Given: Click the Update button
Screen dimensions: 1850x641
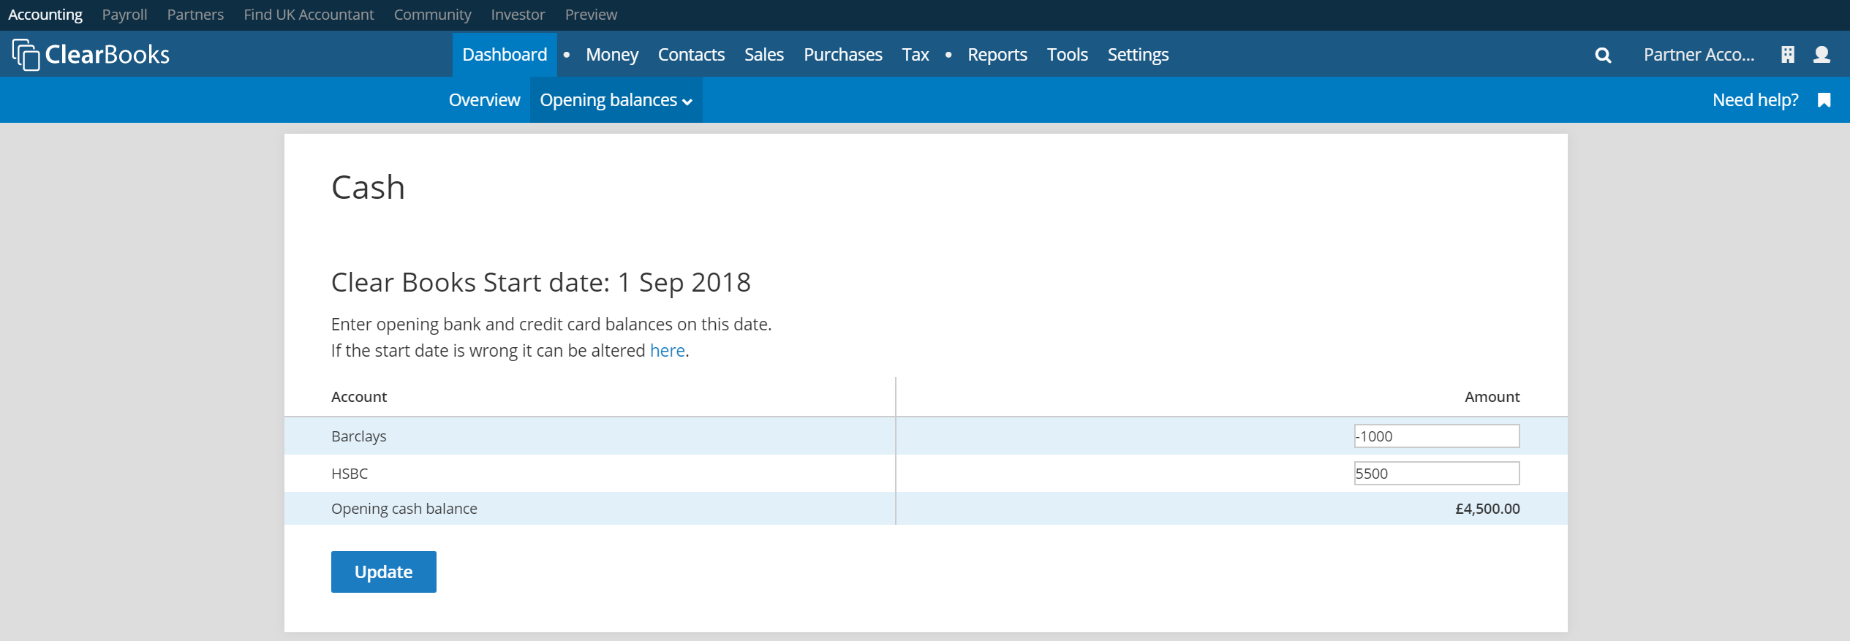Looking at the screenshot, I should click(383, 572).
